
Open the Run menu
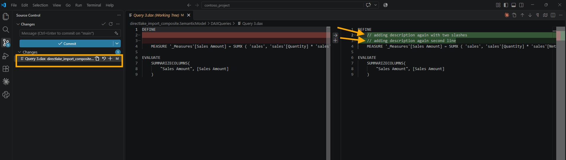[x=78, y=5]
